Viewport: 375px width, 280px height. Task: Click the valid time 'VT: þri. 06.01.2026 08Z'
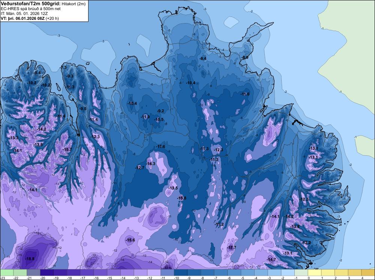coord(22,18)
